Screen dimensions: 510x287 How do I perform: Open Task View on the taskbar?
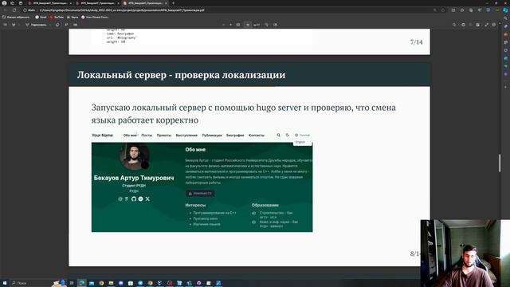tap(72, 283)
